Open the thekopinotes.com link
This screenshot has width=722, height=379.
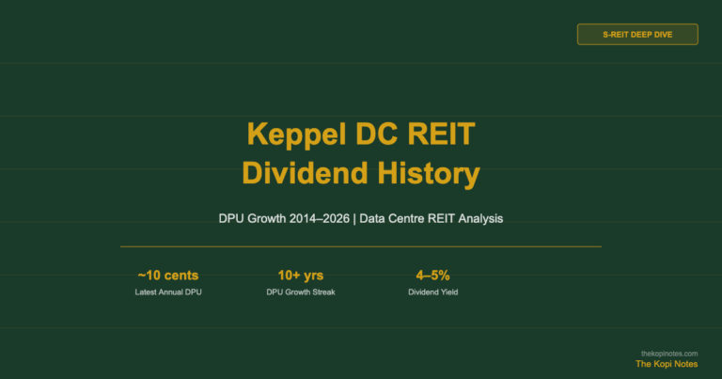pos(669,354)
